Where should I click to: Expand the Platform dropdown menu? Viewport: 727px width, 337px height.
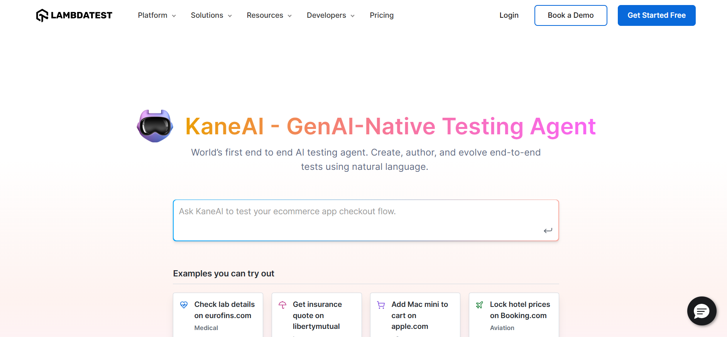[157, 15]
